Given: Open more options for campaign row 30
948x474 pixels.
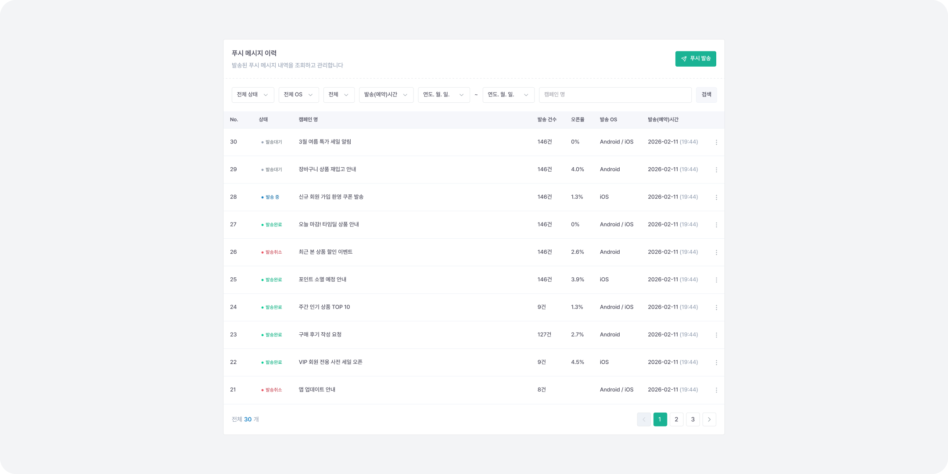Looking at the screenshot, I should (x=716, y=142).
